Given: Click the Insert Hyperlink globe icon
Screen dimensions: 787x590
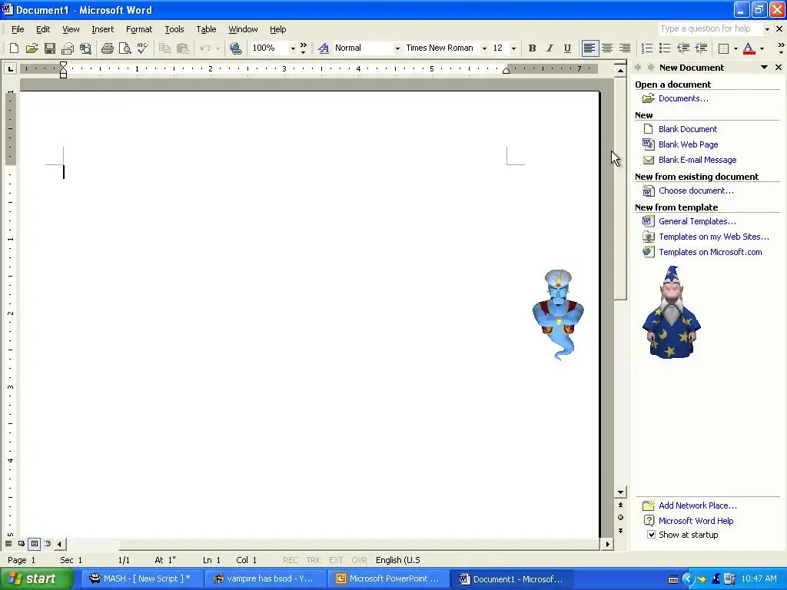Looking at the screenshot, I should tap(235, 48).
